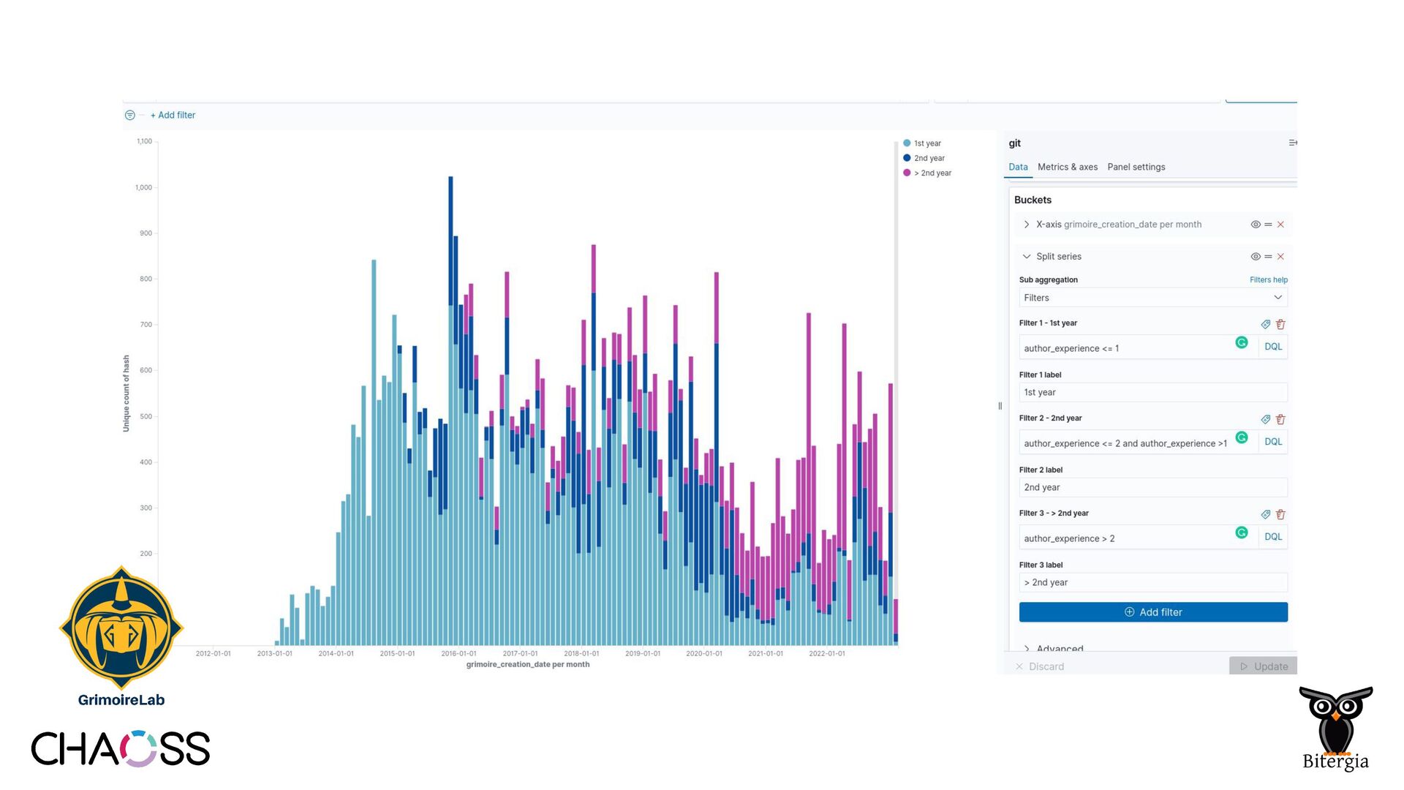Open the Sub aggregation Filters dropdown
The image size is (1404, 790).
tap(1152, 298)
